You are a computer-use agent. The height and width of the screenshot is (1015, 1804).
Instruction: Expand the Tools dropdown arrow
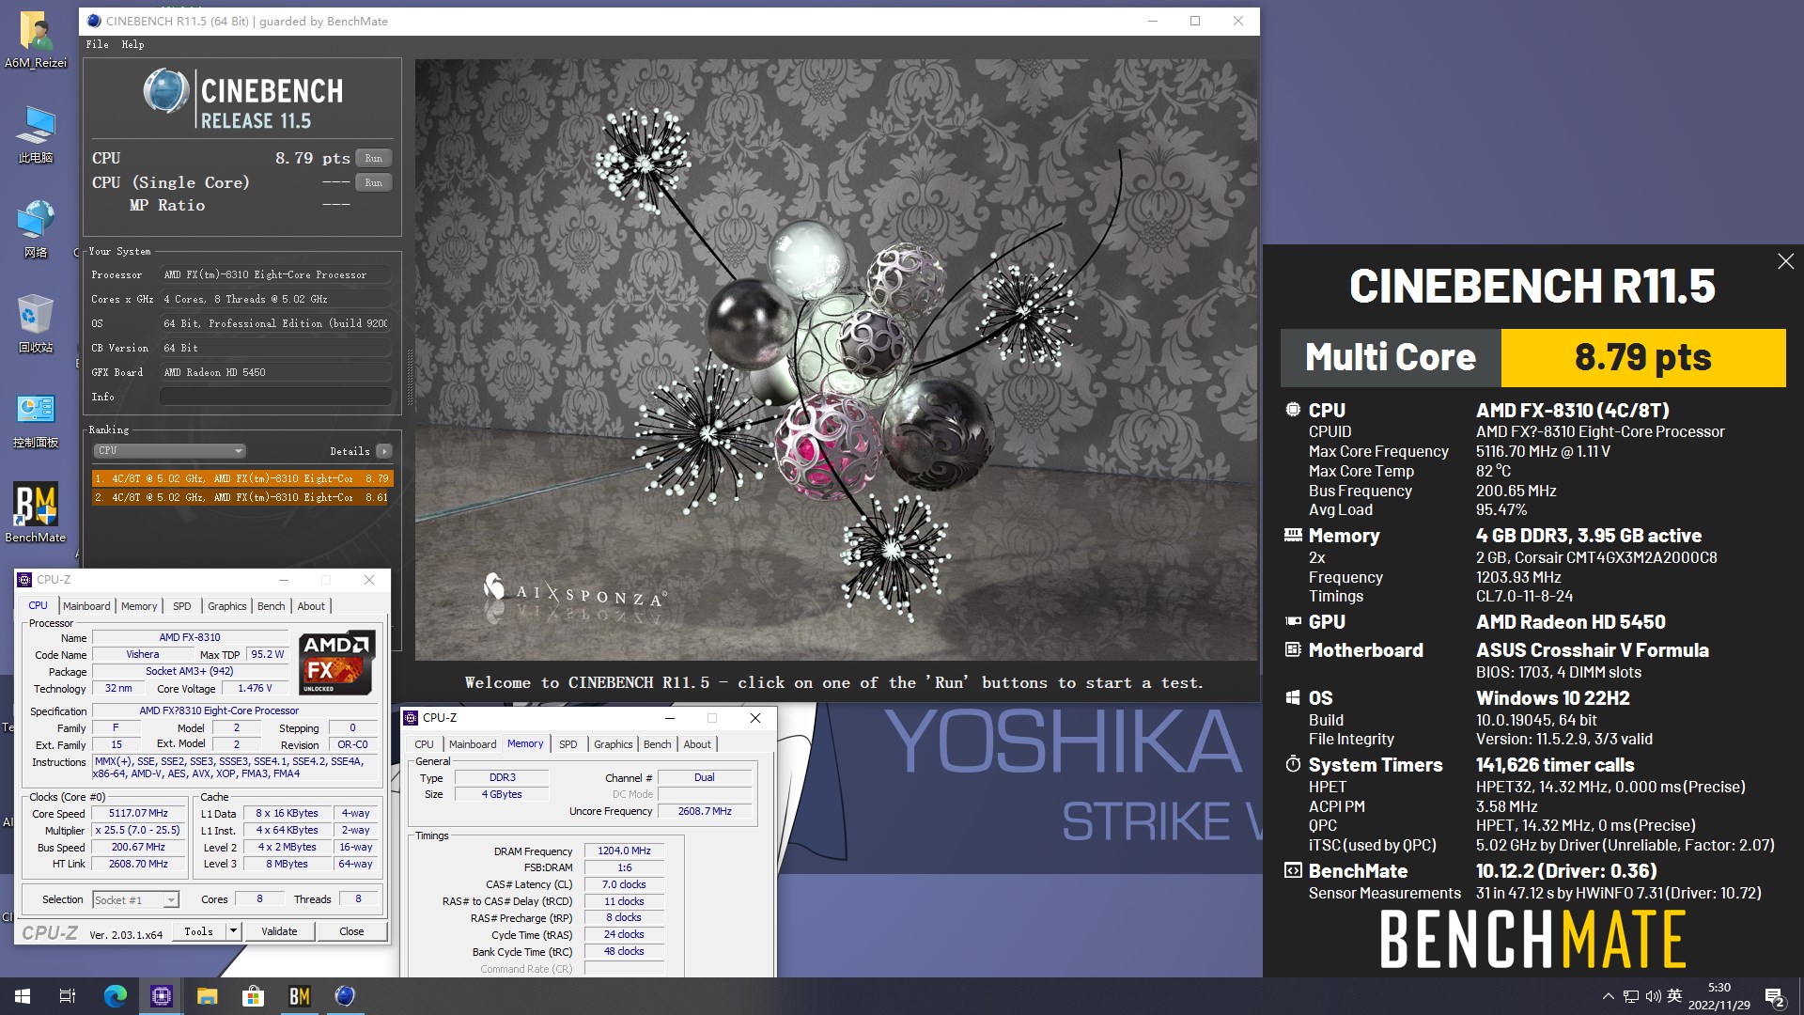(233, 931)
